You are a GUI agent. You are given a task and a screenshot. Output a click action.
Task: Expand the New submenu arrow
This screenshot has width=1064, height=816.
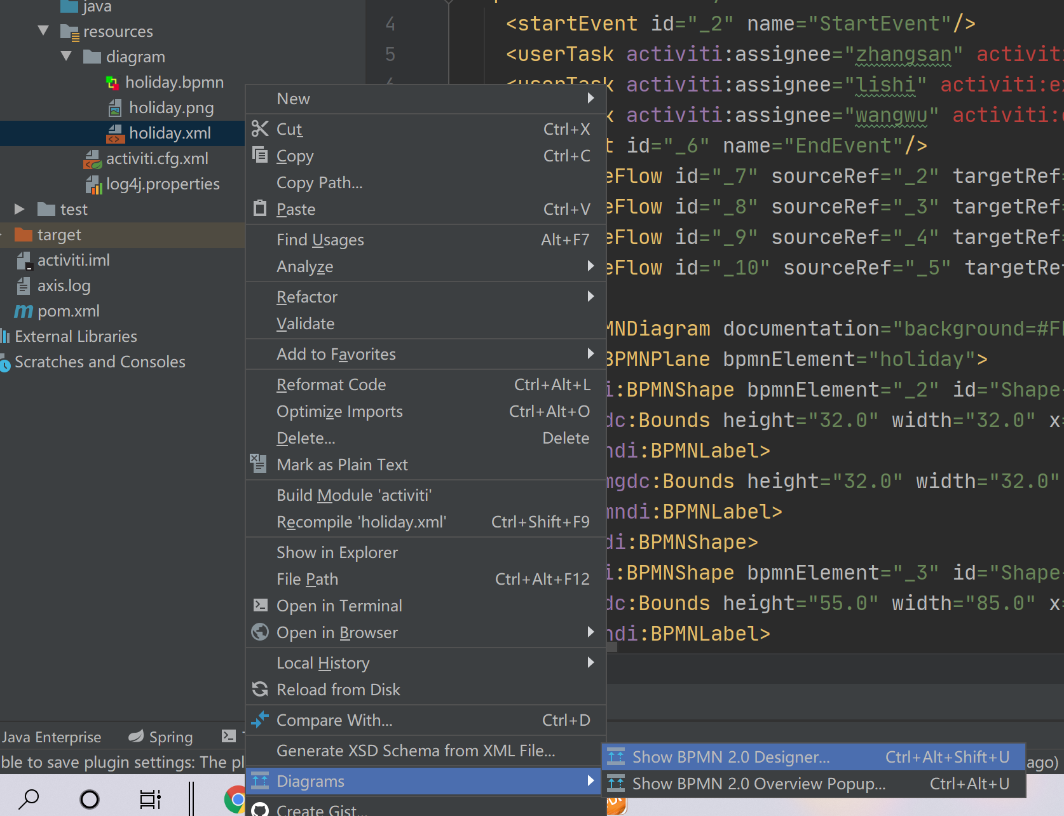[x=591, y=98]
